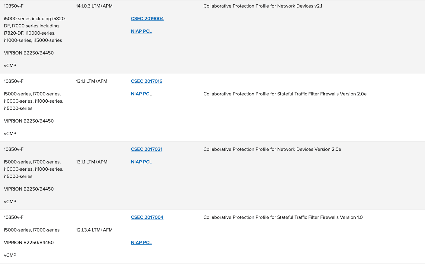Click the Stateful Traffic Filter Firewalls Version 2.0e text
The height and width of the screenshot is (264, 425).
[285, 94]
